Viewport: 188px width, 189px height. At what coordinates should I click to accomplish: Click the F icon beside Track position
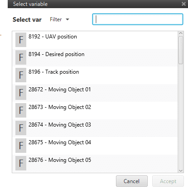pos(21,75)
